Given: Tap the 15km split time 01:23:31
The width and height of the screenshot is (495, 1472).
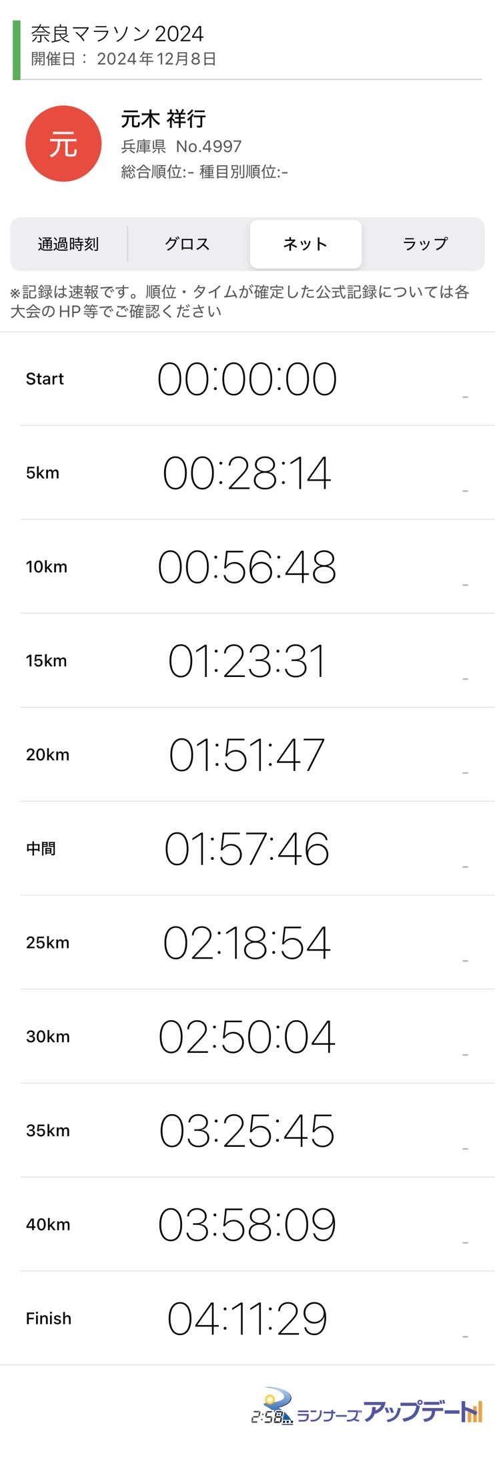Looking at the screenshot, I should pyautogui.click(x=247, y=662).
